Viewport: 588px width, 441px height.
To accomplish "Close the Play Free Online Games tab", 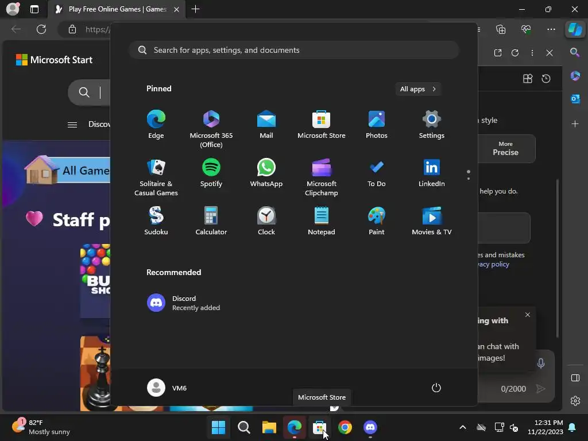I will [x=176, y=9].
